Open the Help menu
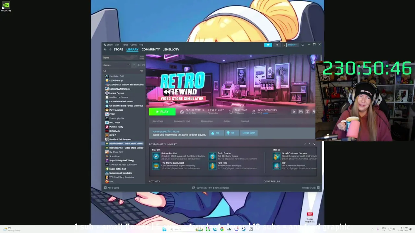The height and width of the screenshot is (233, 415). pos(141,45)
